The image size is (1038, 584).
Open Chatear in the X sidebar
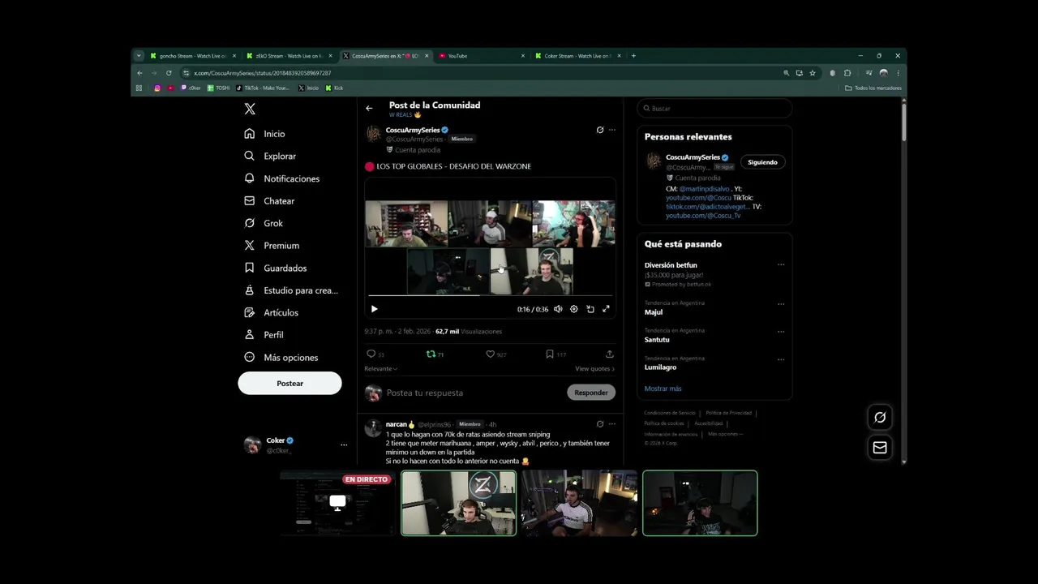tap(269, 201)
